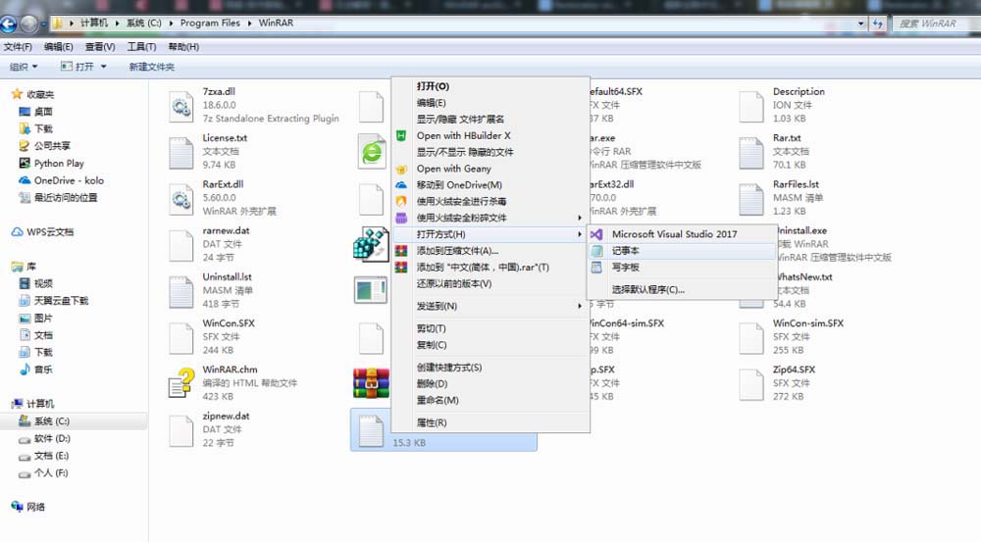981x542 pixels.
Task: Select the WinCon.SFX file icon
Action: click(181, 338)
